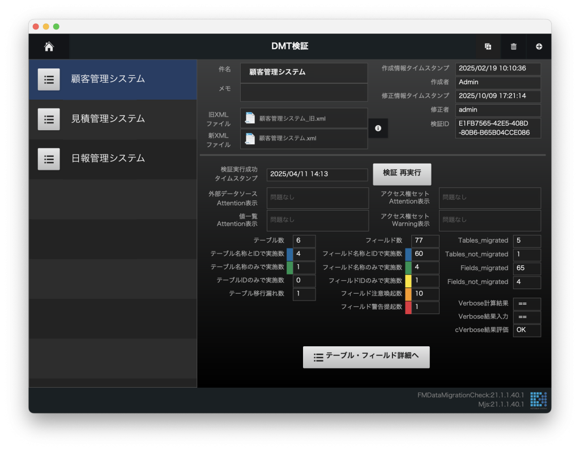
Task: Click the Home icon in header
Action: point(49,47)
